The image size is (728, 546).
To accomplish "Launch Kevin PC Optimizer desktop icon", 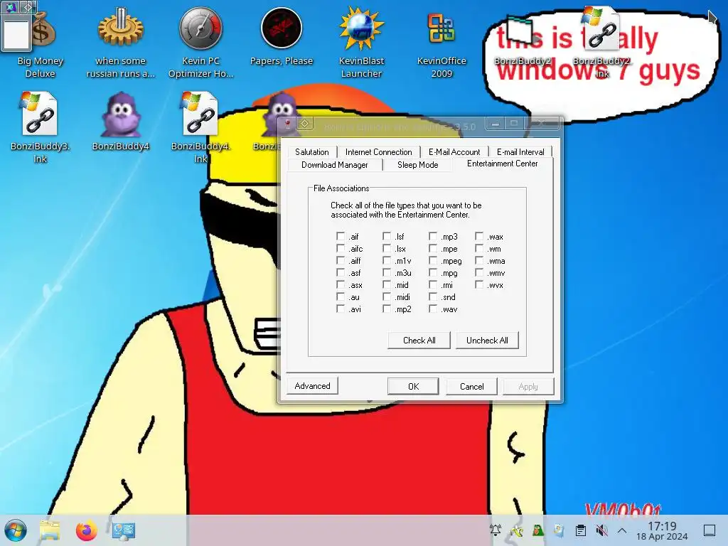I will click(200, 42).
